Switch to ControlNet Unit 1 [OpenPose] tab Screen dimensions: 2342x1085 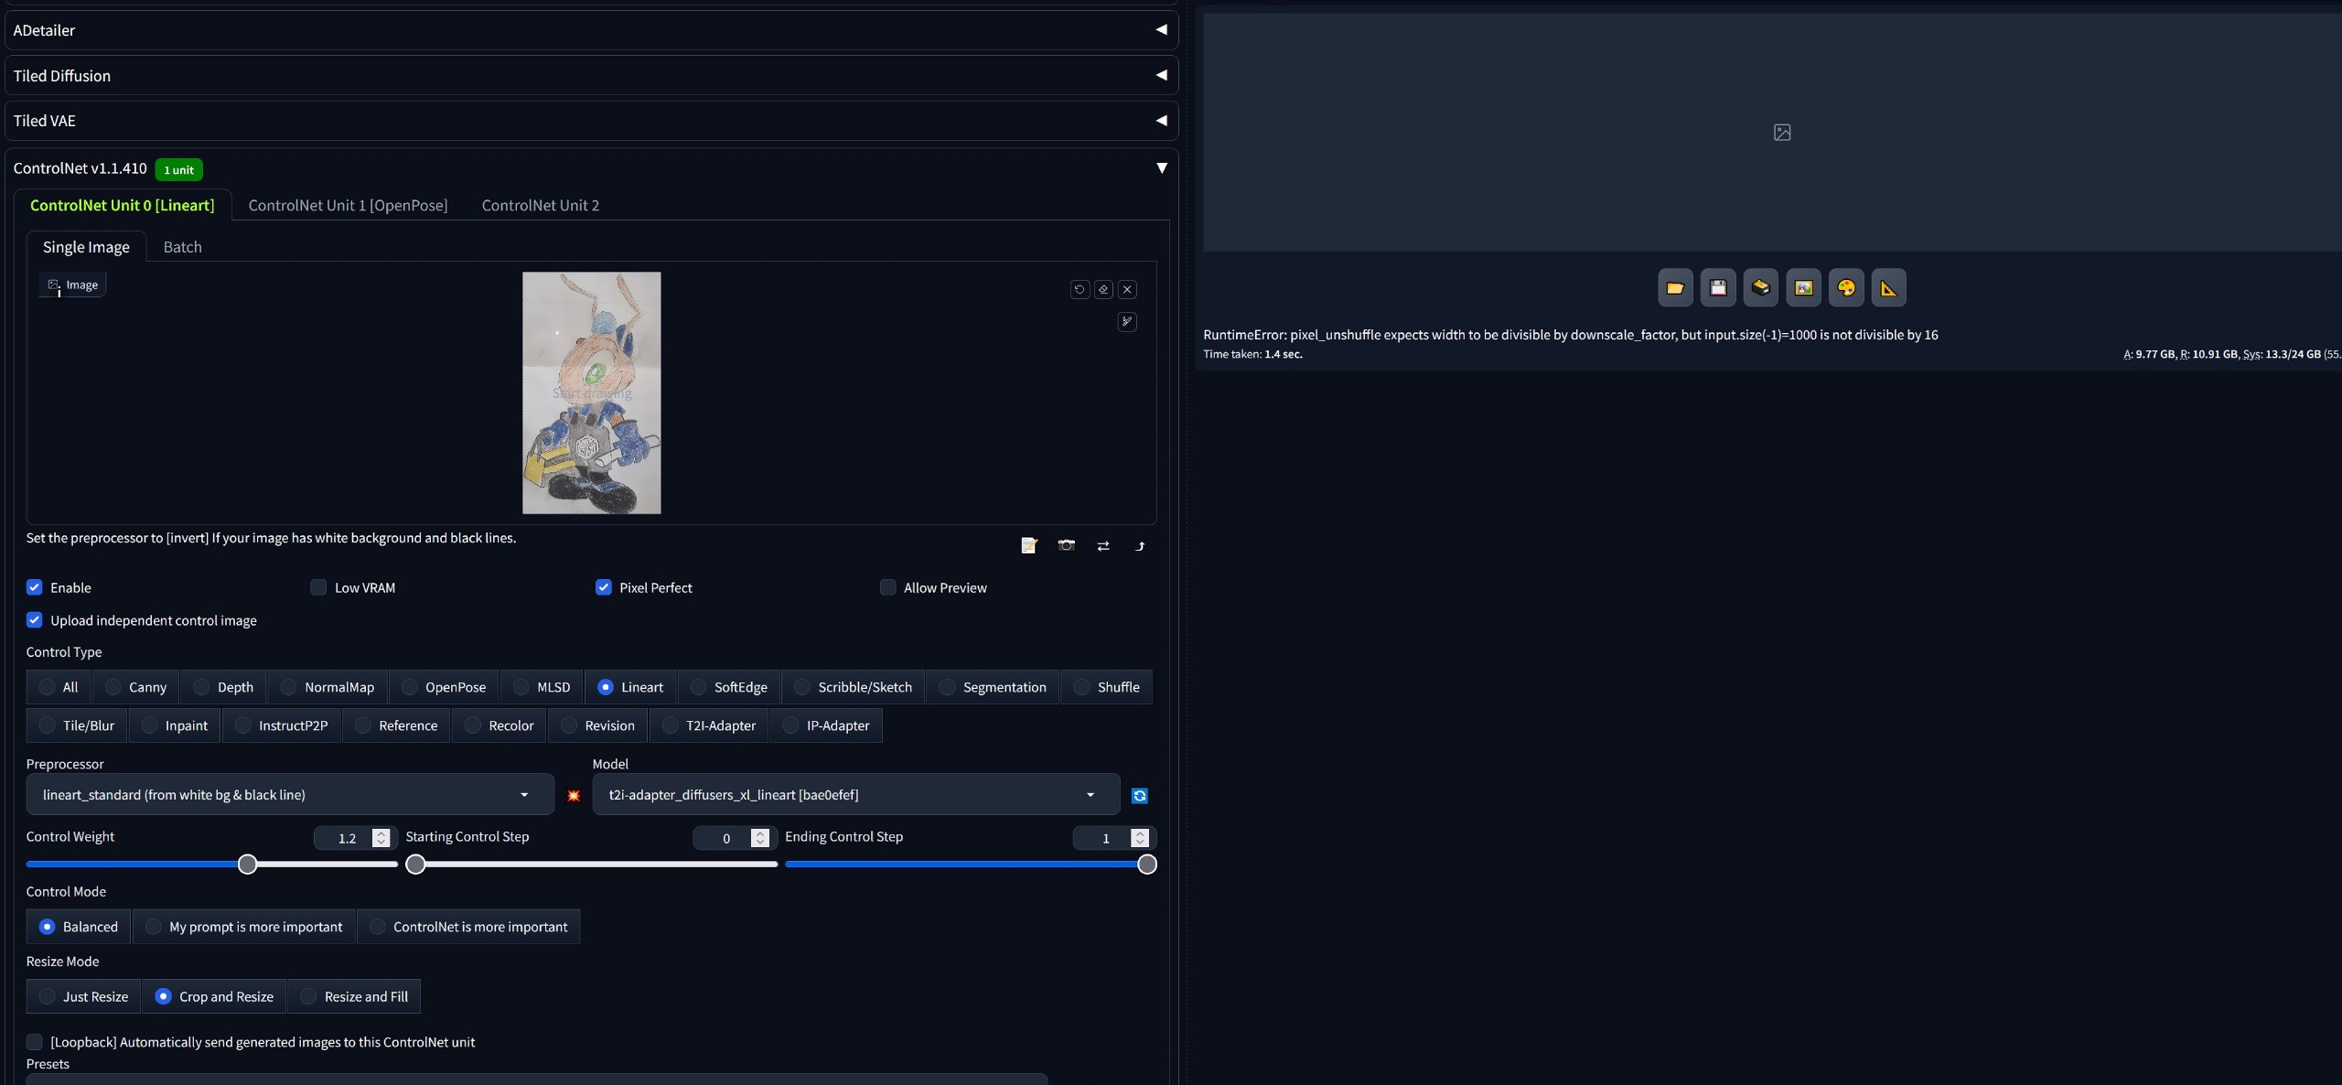point(348,205)
